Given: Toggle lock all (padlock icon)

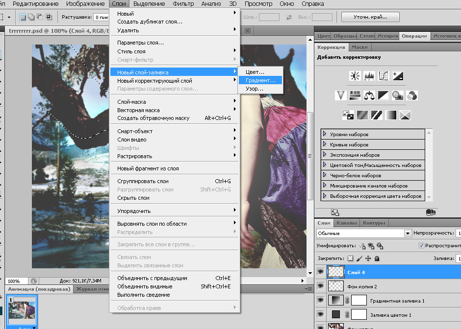Looking at the screenshot, I should click(x=377, y=258).
